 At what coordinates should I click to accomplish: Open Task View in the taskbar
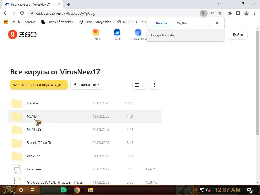click(x=33, y=190)
